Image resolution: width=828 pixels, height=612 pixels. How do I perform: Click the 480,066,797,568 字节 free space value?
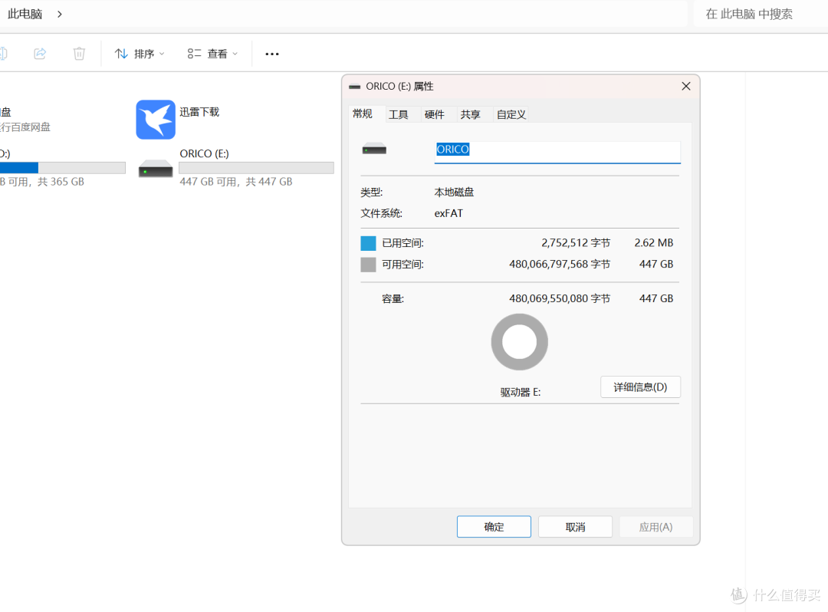click(560, 264)
